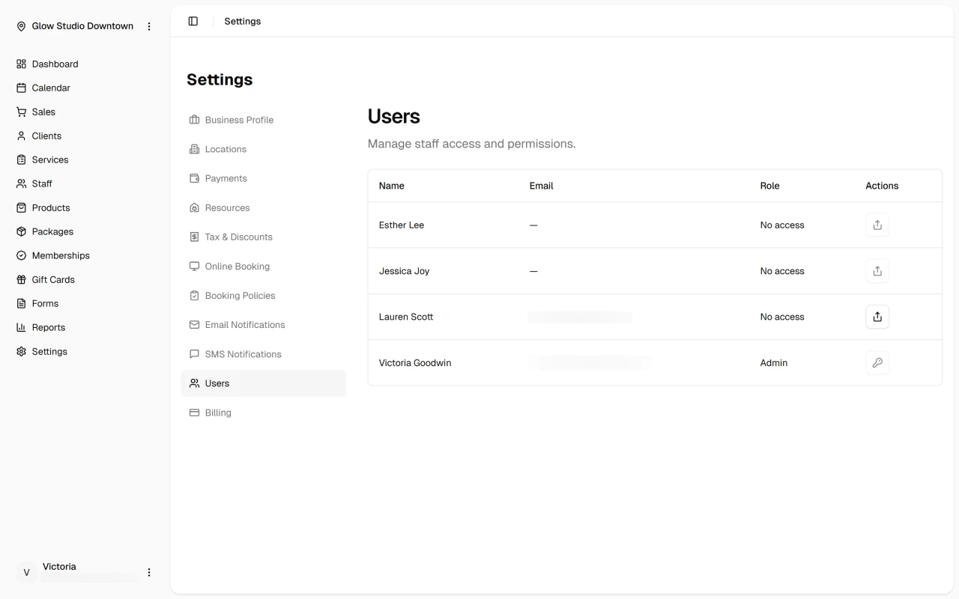
Task: Select the Online Booking settings
Action: 264,266
